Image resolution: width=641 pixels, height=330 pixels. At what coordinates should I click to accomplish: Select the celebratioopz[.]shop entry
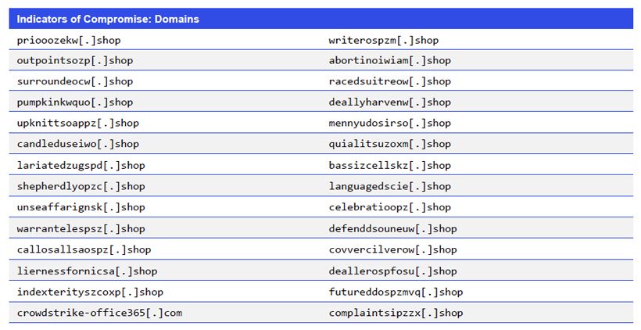click(x=390, y=207)
